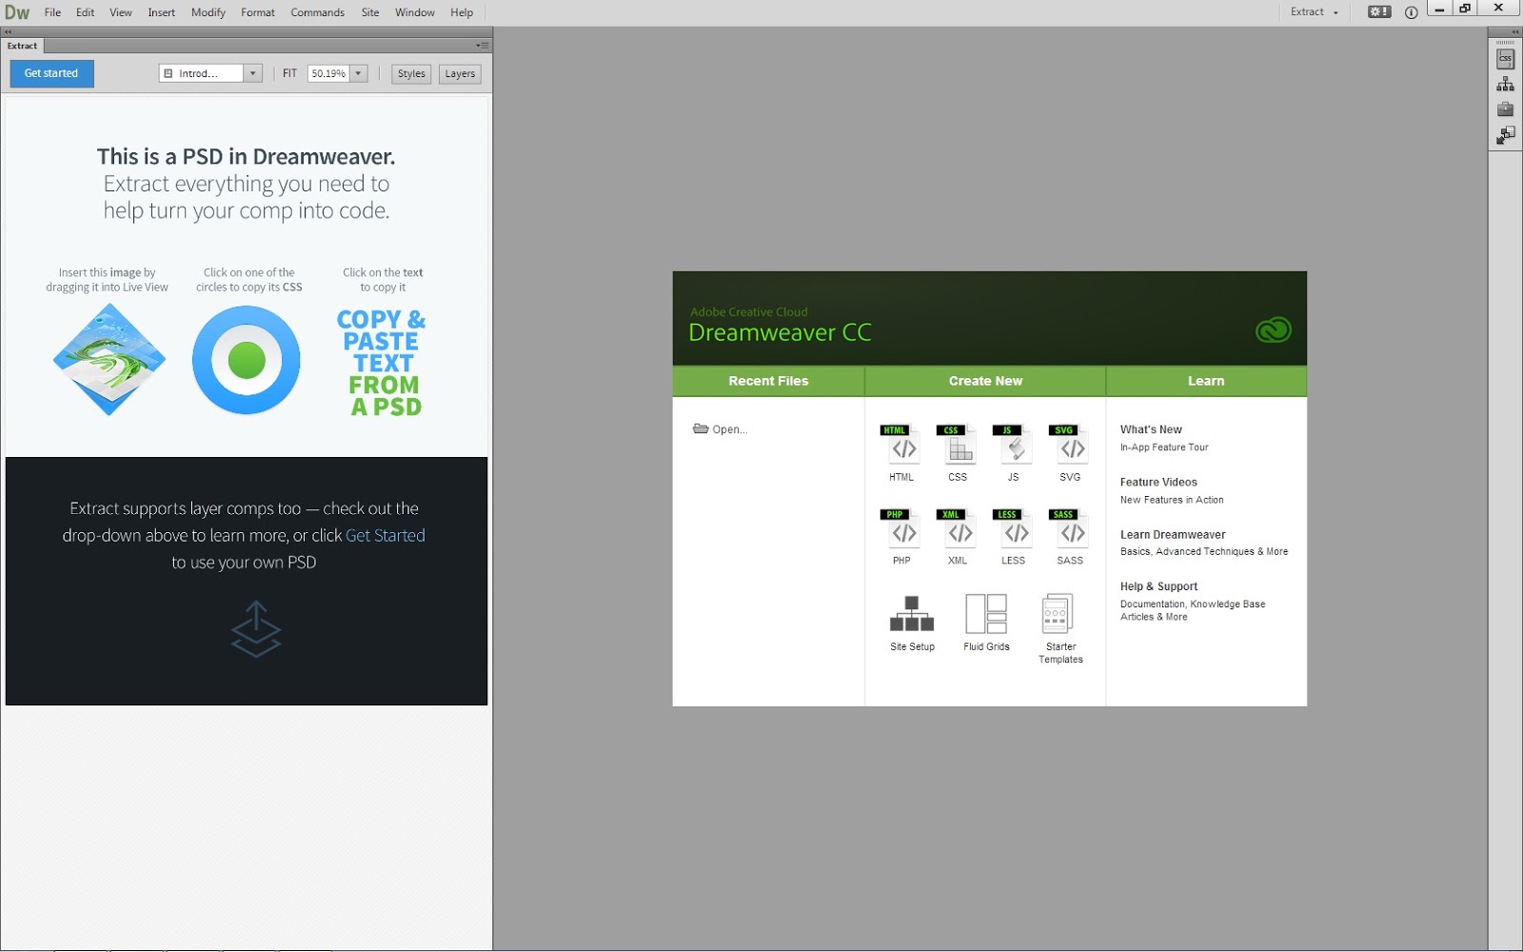Open the CSS Designer panel icon
Viewport: 1523px width, 952px height.
pos(1505,59)
